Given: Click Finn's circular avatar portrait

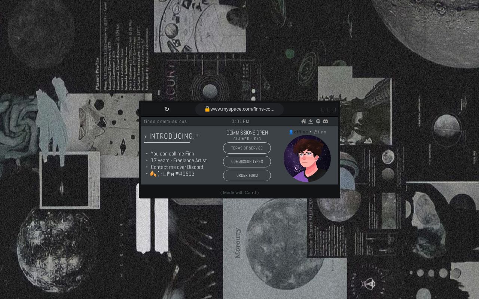Looking at the screenshot, I should point(307,159).
